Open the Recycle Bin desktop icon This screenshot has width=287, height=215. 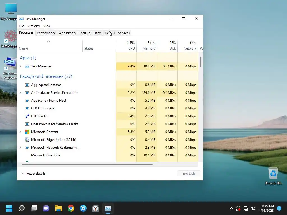pos(273,176)
